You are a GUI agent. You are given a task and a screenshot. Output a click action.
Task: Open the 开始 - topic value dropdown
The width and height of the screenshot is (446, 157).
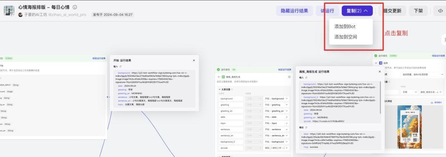click(276, 123)
